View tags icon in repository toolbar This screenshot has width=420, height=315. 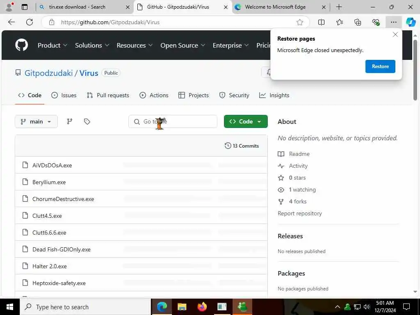coord(87,121)
